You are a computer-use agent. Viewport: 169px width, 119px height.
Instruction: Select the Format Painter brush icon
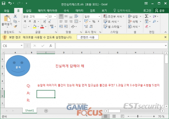pos(15,26)
